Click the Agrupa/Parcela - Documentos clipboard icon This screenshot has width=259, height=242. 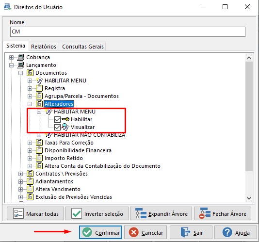point(39,96)
